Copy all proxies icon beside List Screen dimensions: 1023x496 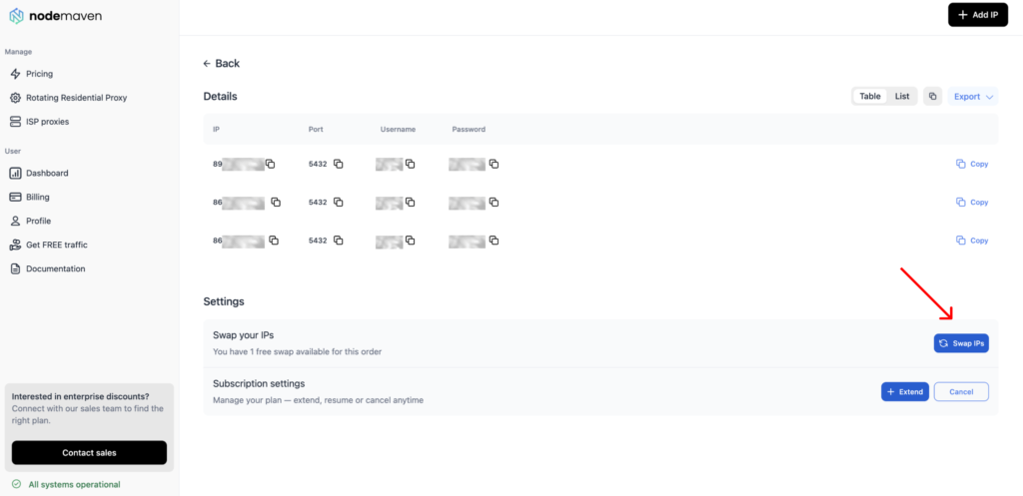[932, 96]
